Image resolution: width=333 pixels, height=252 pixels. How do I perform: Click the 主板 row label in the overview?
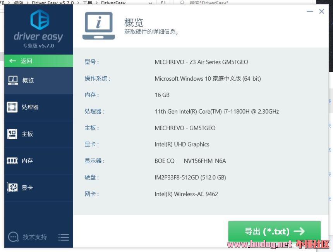[x=92, y=128]
